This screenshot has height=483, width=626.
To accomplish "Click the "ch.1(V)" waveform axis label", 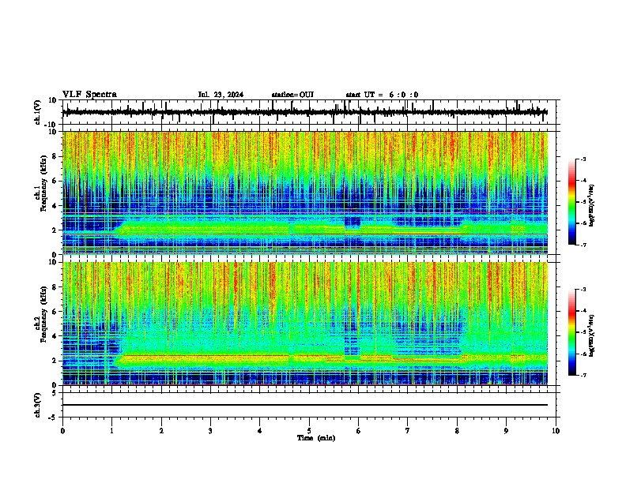I will (x=38, y=112).
